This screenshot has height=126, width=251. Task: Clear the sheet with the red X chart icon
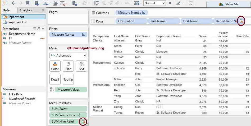(62, 3)
